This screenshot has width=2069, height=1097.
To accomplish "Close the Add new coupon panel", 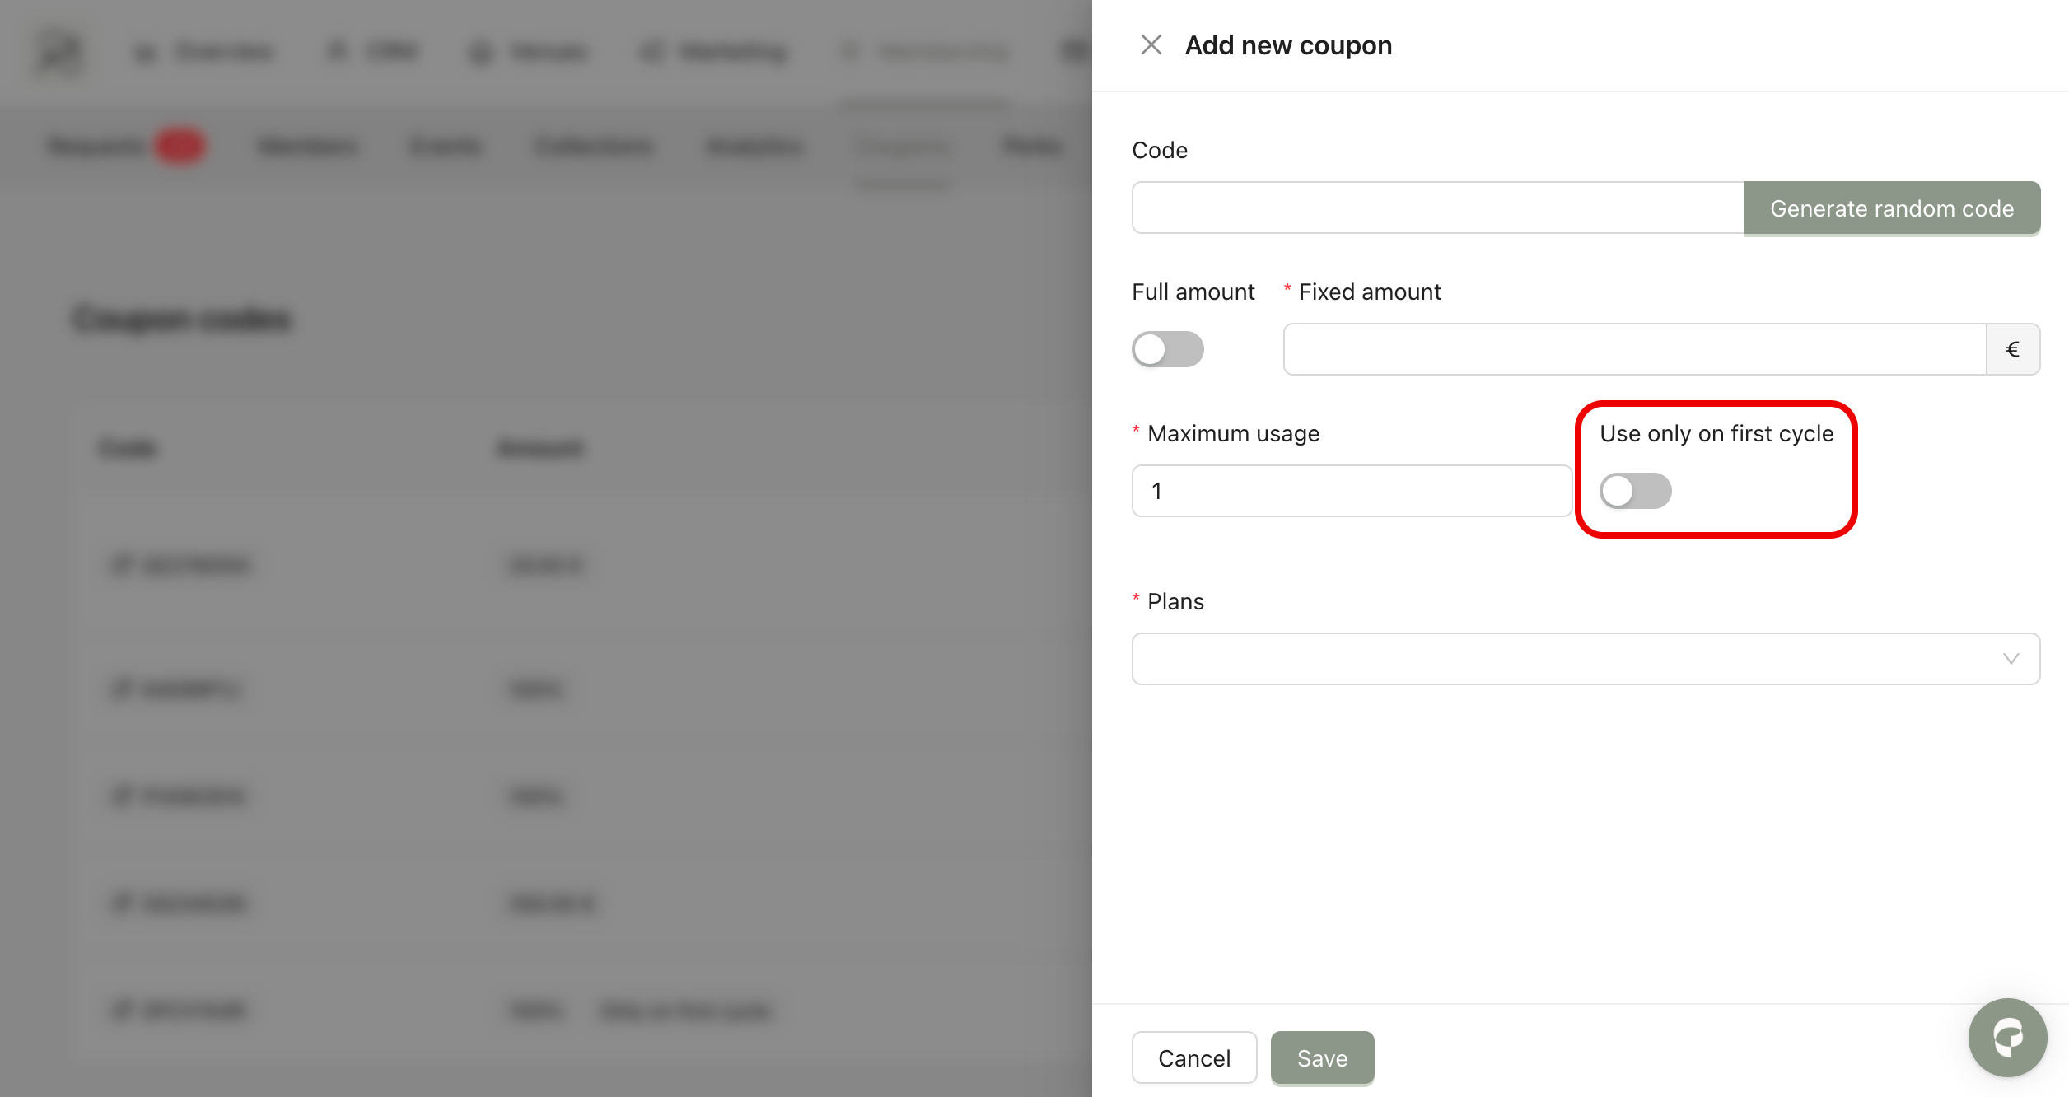I will tap(1151, 45).
